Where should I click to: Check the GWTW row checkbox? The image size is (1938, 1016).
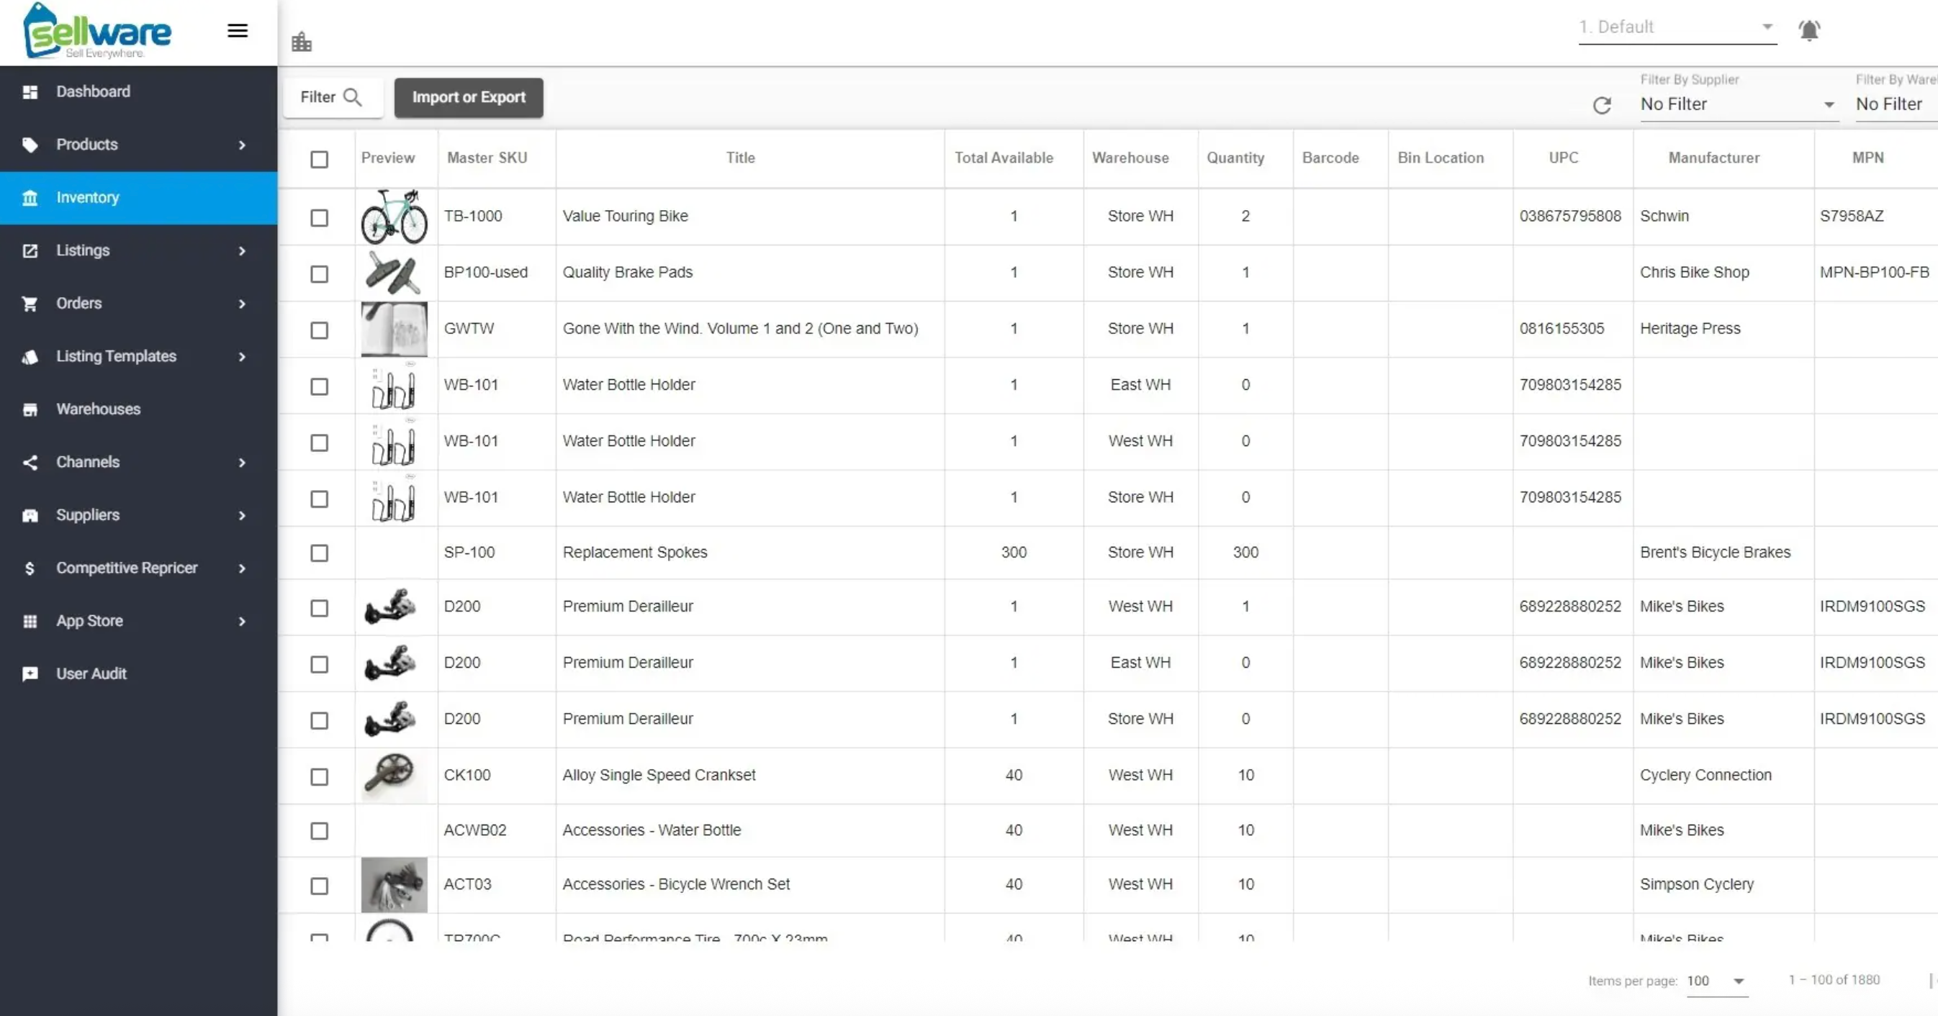(x=320, y=330)
